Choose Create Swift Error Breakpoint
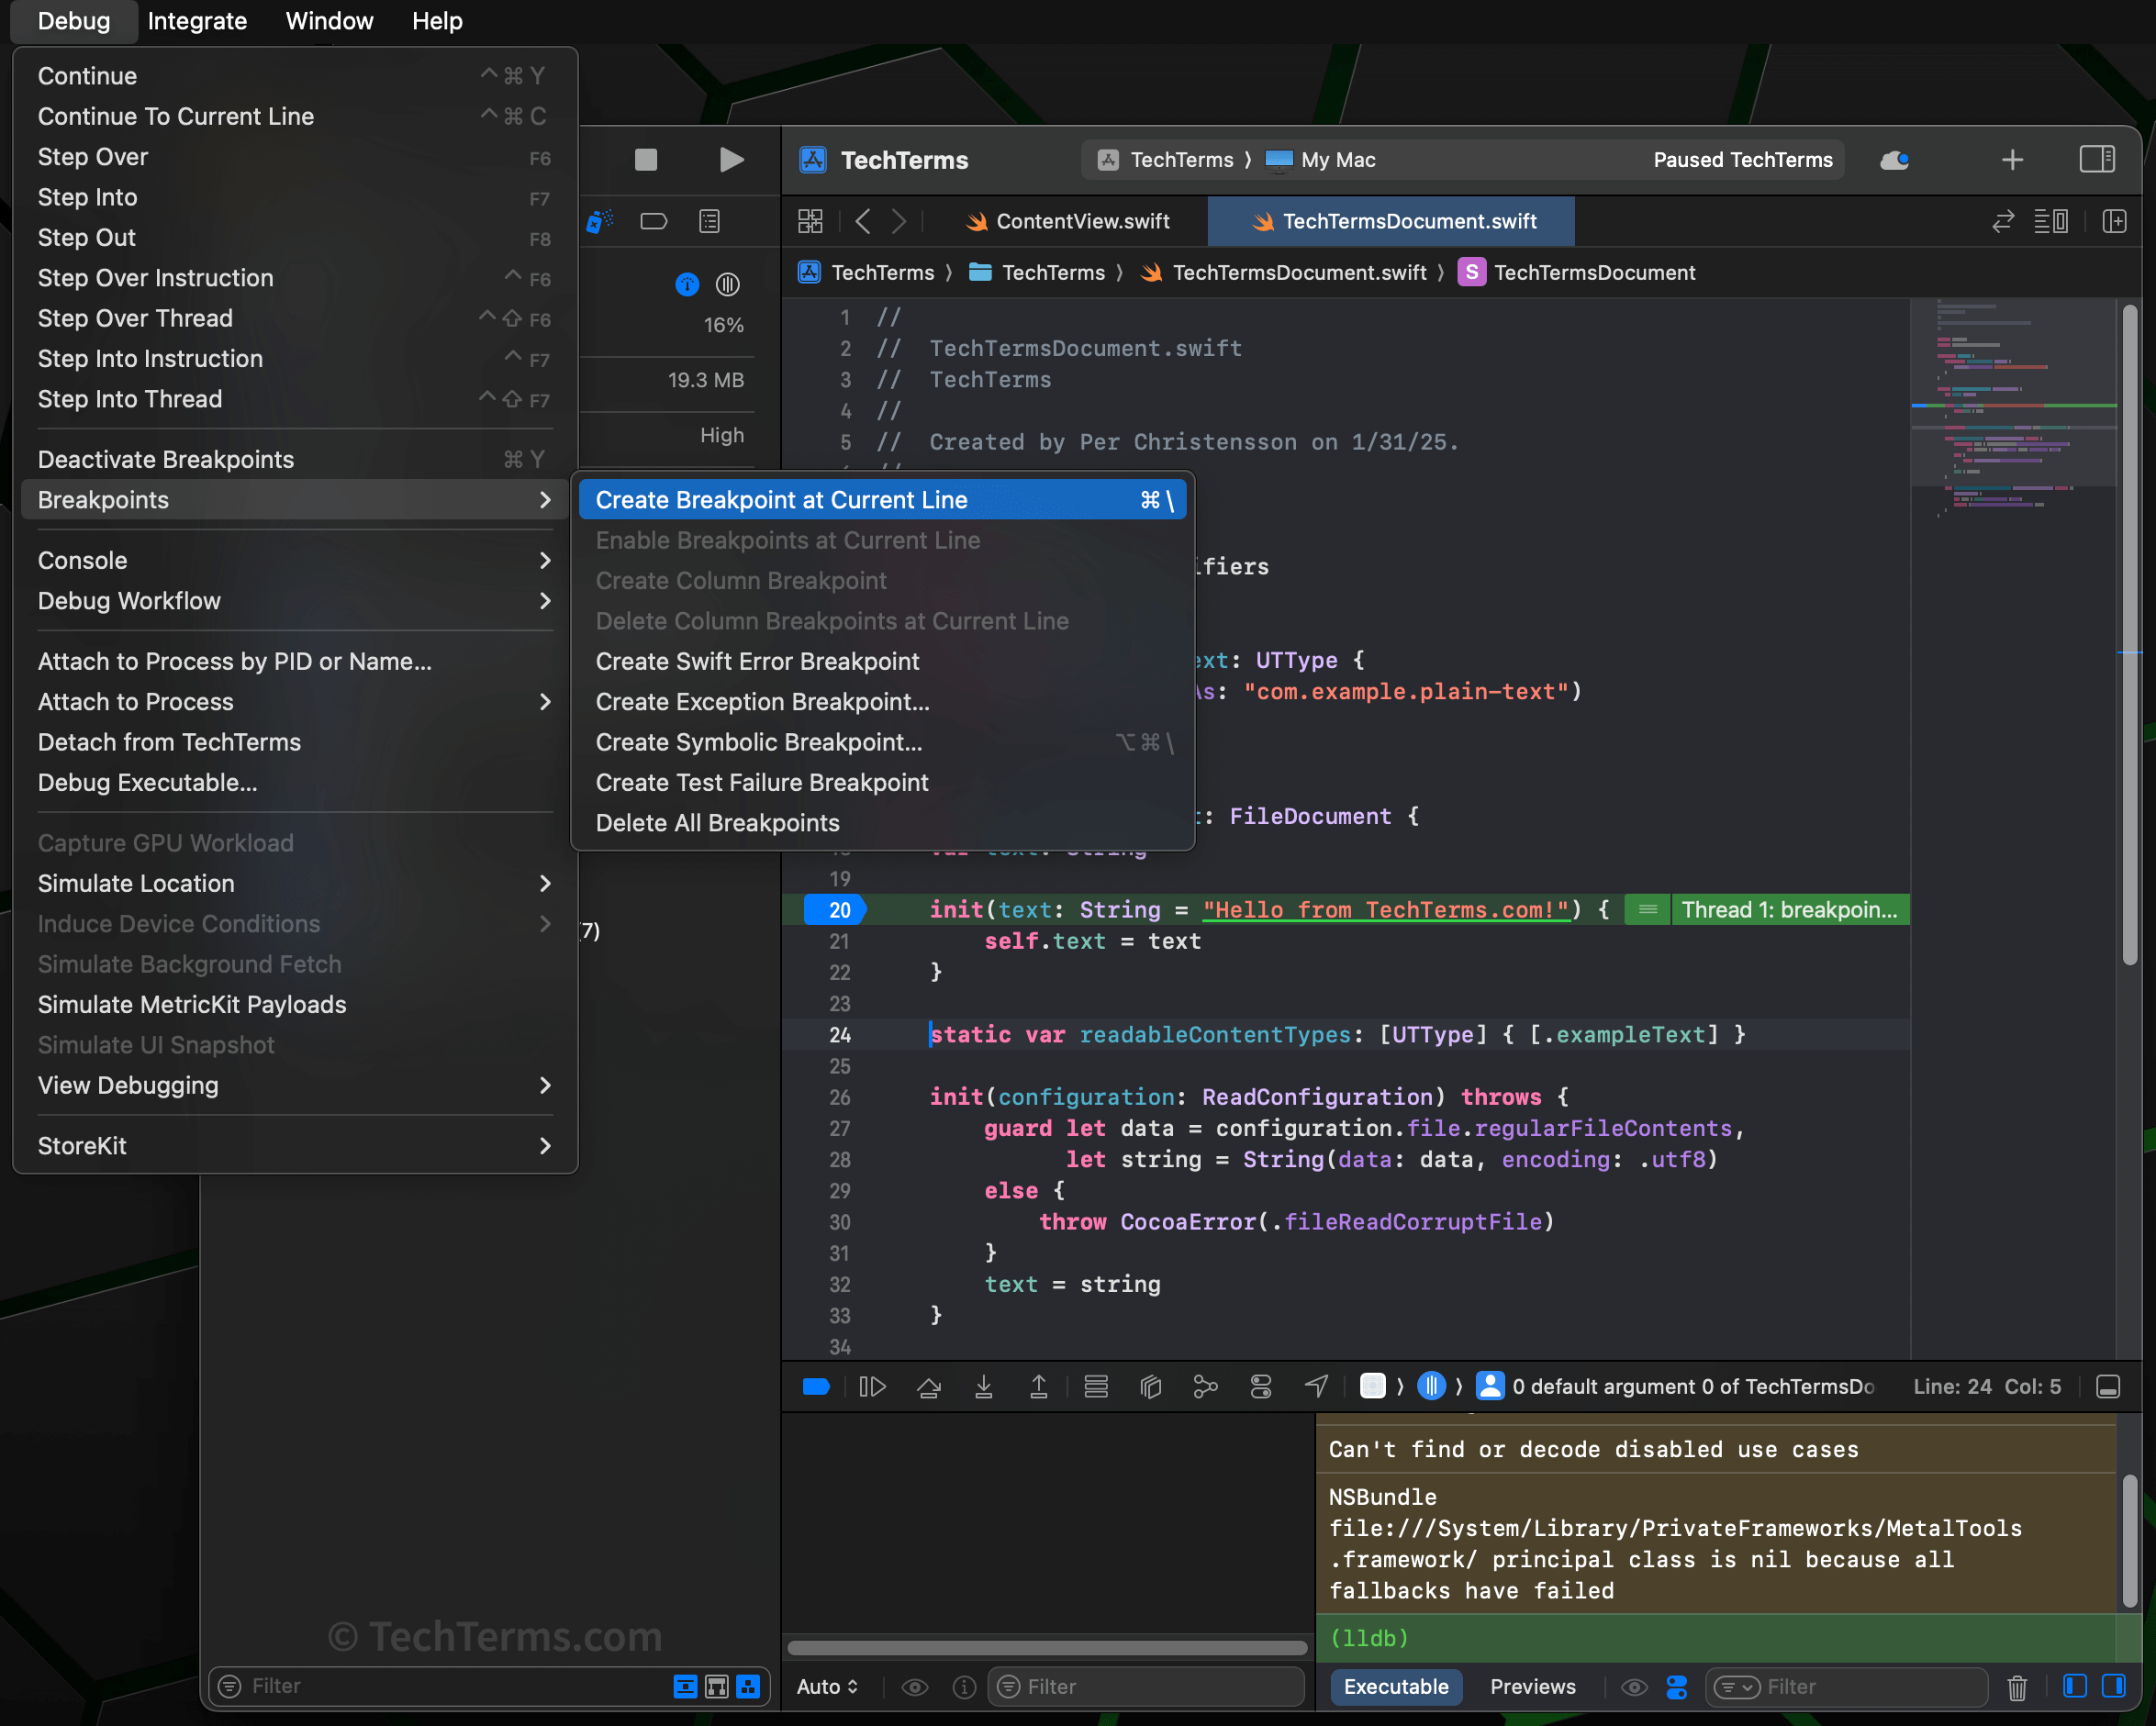2156x1726 pixels. [882, 661]
